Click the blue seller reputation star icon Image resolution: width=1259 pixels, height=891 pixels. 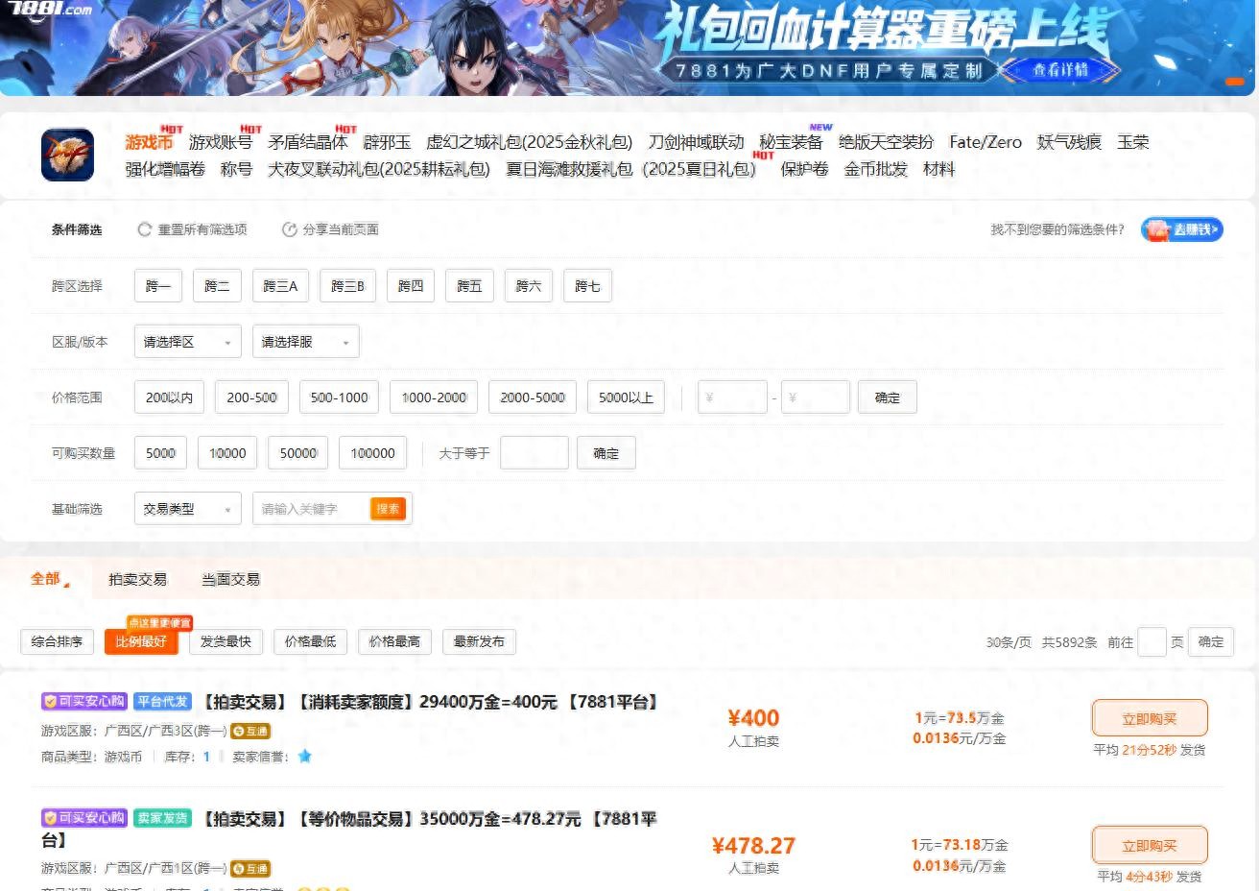[304, 757]
